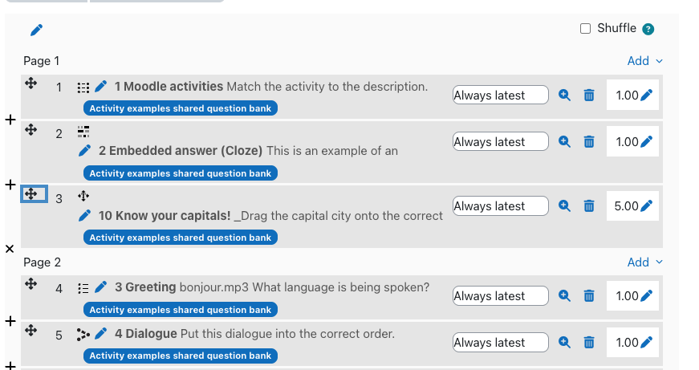Expand the Page 2 Add menu
Screen dimensions: 699x370
pyautogui.click(x=644, y=262)
